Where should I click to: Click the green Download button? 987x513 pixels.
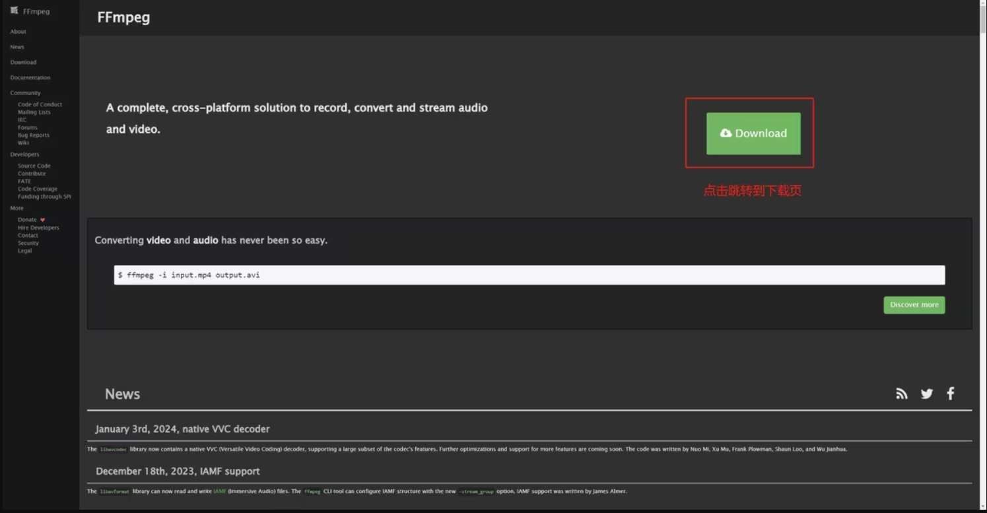point(753,133)
